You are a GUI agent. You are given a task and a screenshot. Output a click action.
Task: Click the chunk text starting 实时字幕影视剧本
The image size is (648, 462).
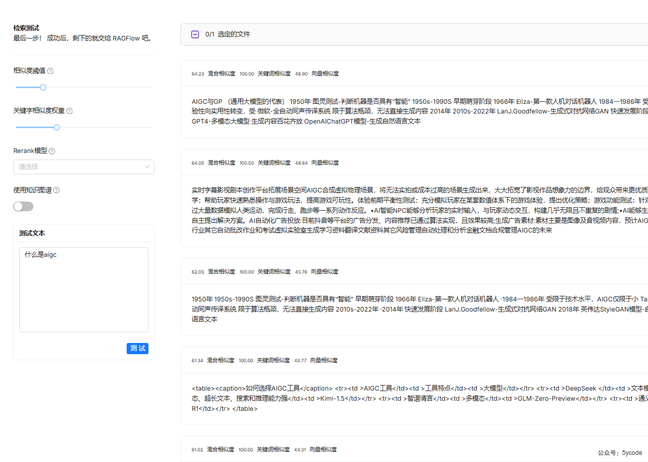click(x=420, y=210)
